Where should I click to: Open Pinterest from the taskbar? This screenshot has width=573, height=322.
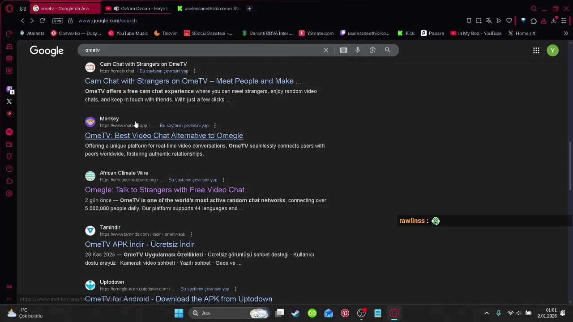pyautogui.click(x=345, y=313)
